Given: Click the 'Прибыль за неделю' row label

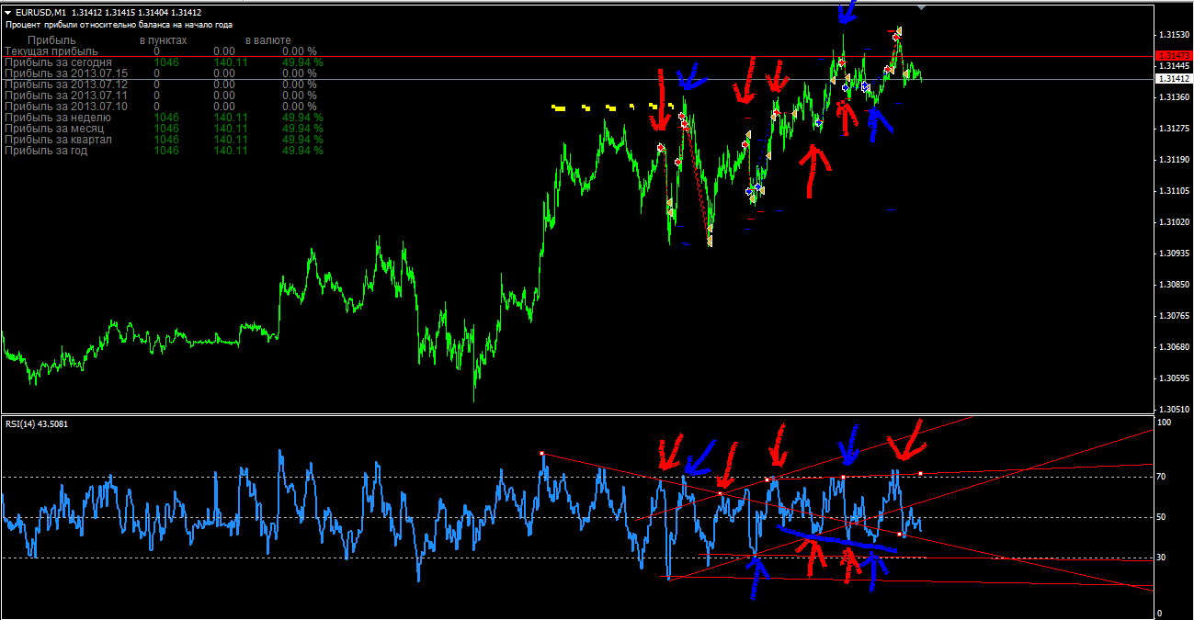Looking at the screenshot, I should (58, 118).
